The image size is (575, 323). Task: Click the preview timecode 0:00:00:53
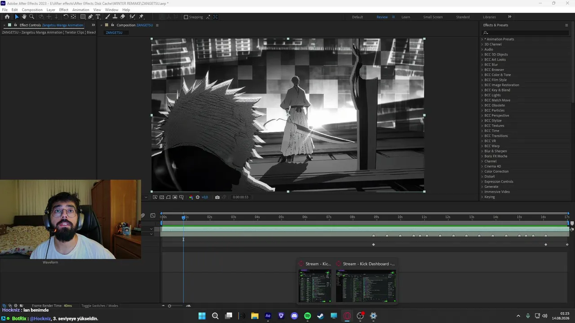coord(240,197)
